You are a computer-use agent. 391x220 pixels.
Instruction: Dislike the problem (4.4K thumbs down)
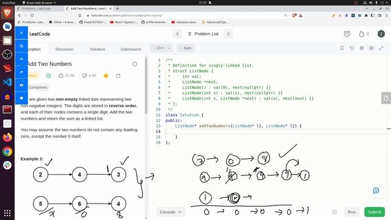(x=89, y=75)
